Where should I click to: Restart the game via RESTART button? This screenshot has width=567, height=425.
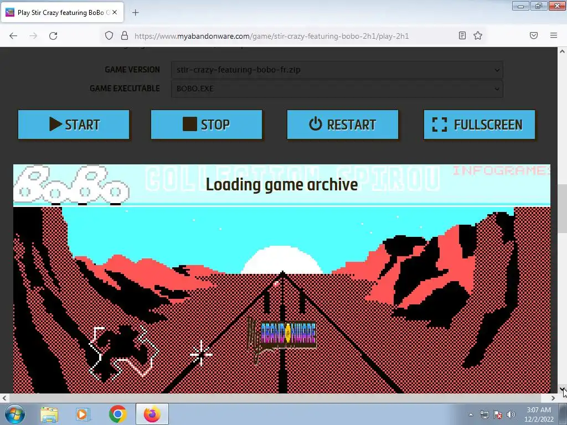[342, 125]
